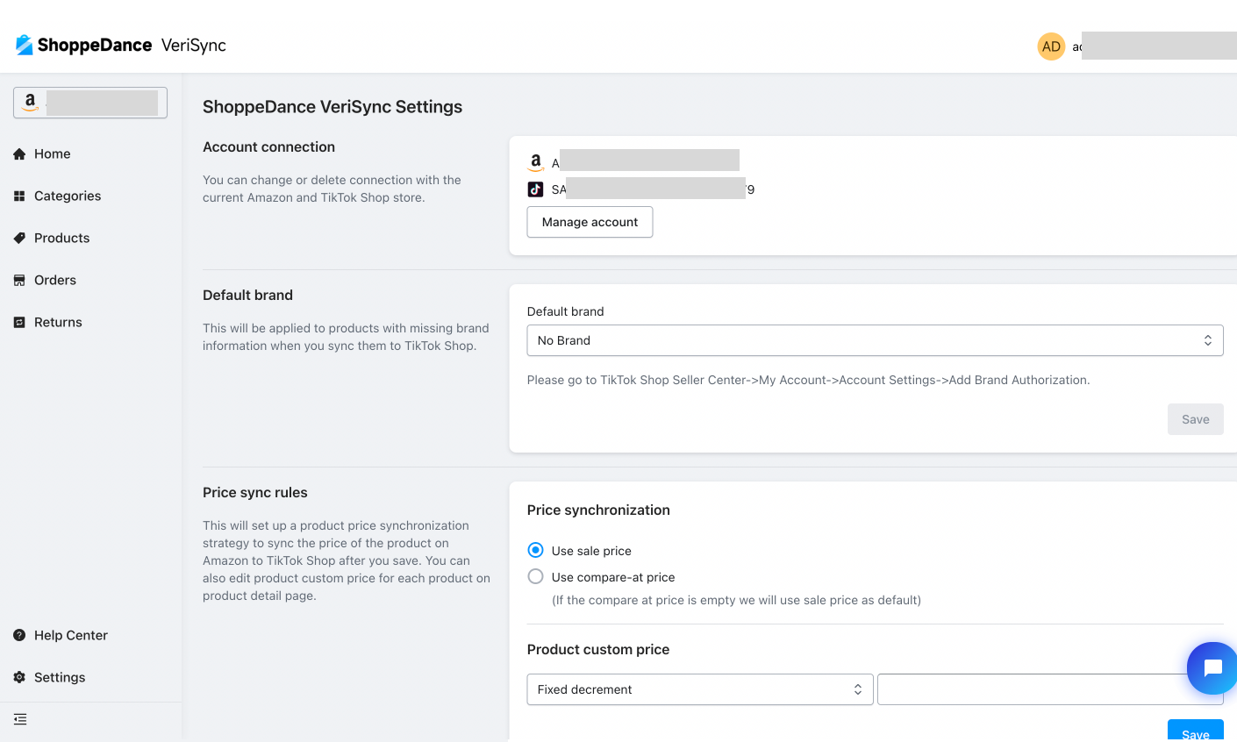Open the Amazon store selector in sidebar
Screen dimensions: 1237x742
[x=90, y=103]
